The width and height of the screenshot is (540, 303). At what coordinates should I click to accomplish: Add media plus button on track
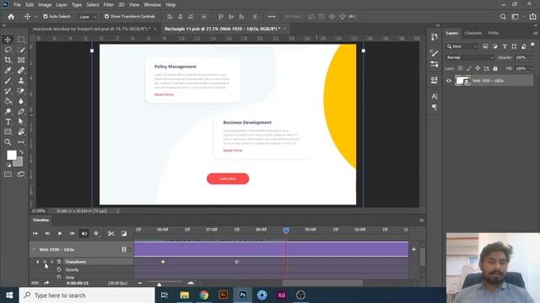pyautogui.click(x=413, y=249)
